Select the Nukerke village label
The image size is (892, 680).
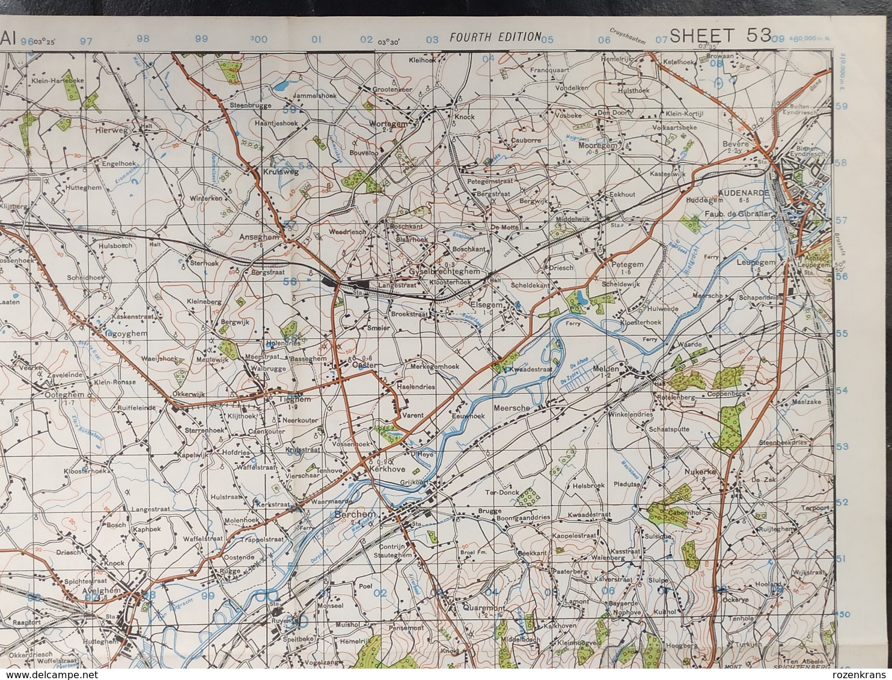pos(700,472)
